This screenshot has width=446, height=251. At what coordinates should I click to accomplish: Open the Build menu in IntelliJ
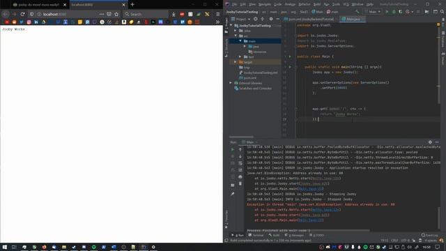[317, 4]
